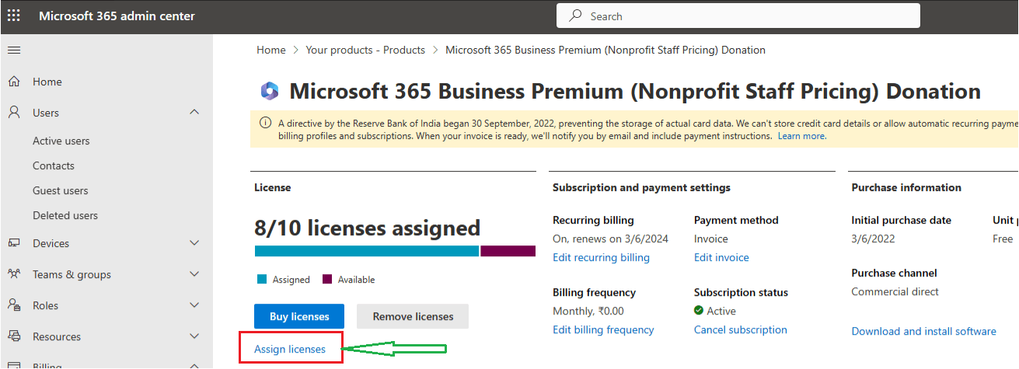Click the Roles icon in sidebar
This screenshot has height=369, width=1019.
coord(14,305)
